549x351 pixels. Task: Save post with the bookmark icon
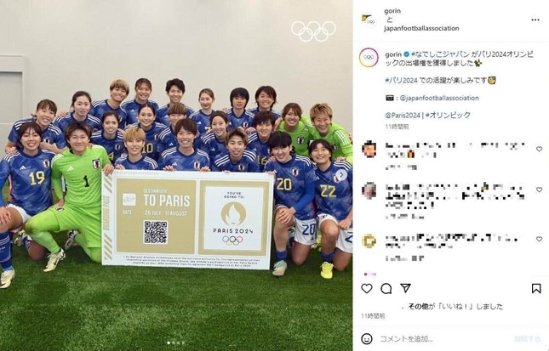pos(536,288)
